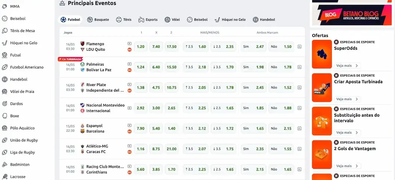
Task: Click the Betano Blog banner
Action: 350,15
